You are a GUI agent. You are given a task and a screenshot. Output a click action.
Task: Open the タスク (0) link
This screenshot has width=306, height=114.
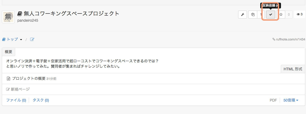click(41, 100)
